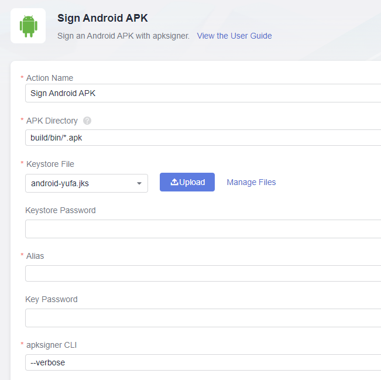
Task: Click the apksigner CLI label text
Action: pyautogui.click(x=52, y=345)
